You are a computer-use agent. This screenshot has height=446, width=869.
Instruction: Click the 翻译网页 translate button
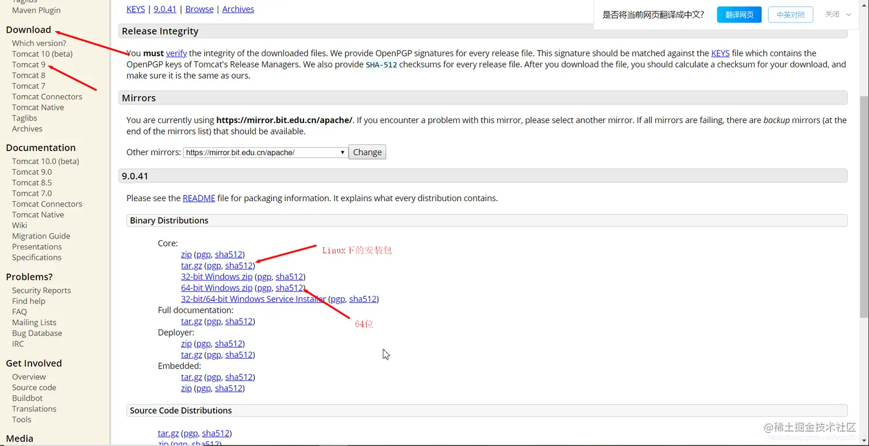pyautogui.click(x=739, y=15)
